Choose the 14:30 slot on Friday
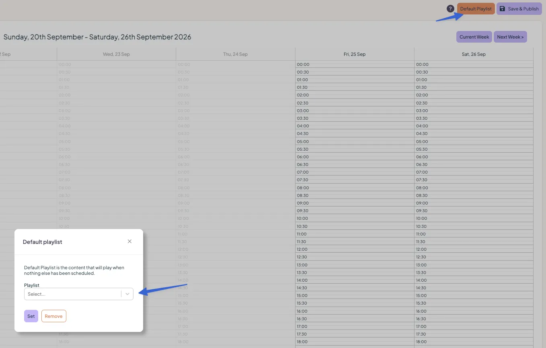Image resolution: width=546 pixels, height=348 pixels. (355, 288)
